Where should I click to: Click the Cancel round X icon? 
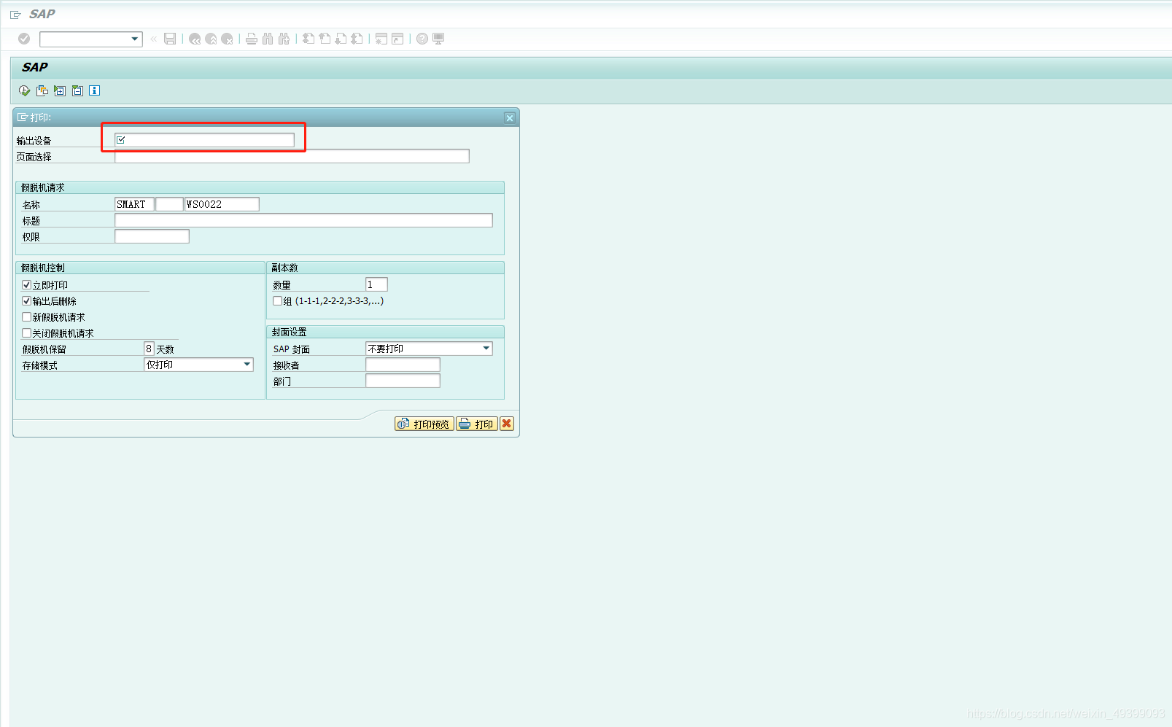tap(227, 39)
